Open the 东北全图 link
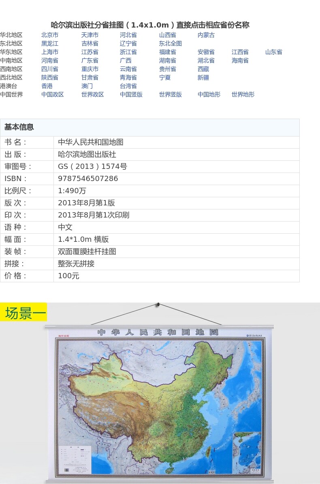320x484 pixels. click(171, 43)
